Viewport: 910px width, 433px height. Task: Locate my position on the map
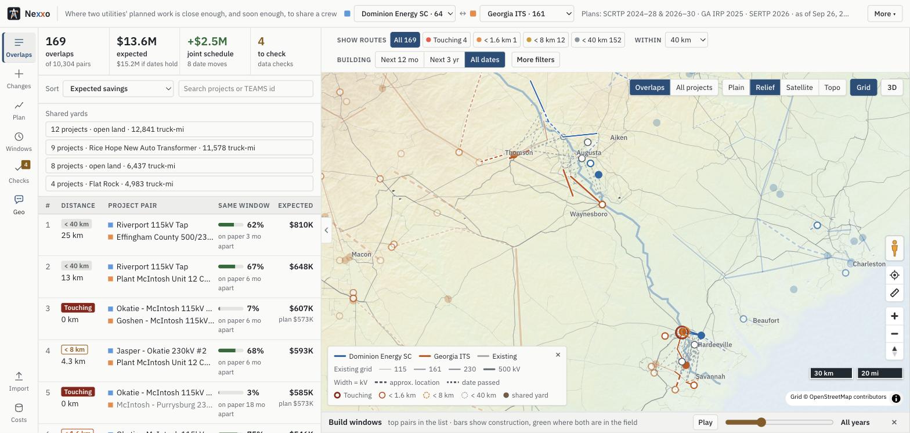coord(894,275)
